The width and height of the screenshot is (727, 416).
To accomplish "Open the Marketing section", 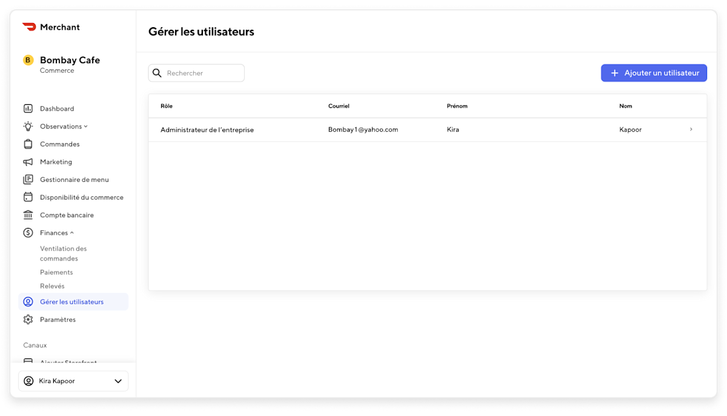I will pyautogui.click(x=56, y=162).
